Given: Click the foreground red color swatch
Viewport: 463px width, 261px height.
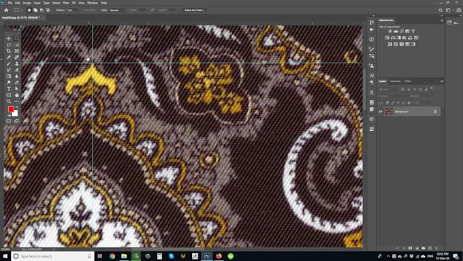Looking at the screenshot, I should (x=11, y=109).
